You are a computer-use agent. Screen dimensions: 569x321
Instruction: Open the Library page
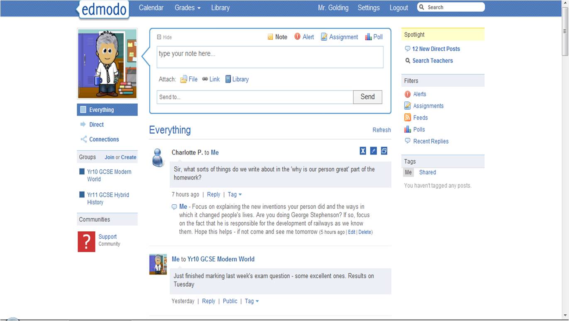pos(220,7)
